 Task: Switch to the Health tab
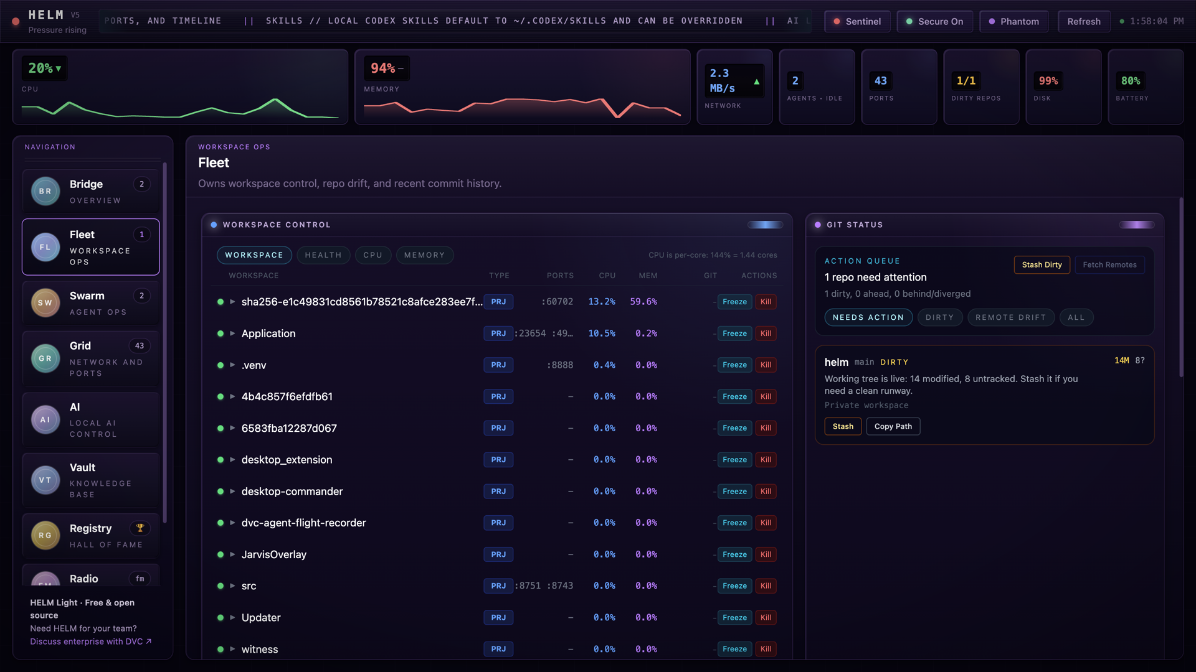pos(323,255)
